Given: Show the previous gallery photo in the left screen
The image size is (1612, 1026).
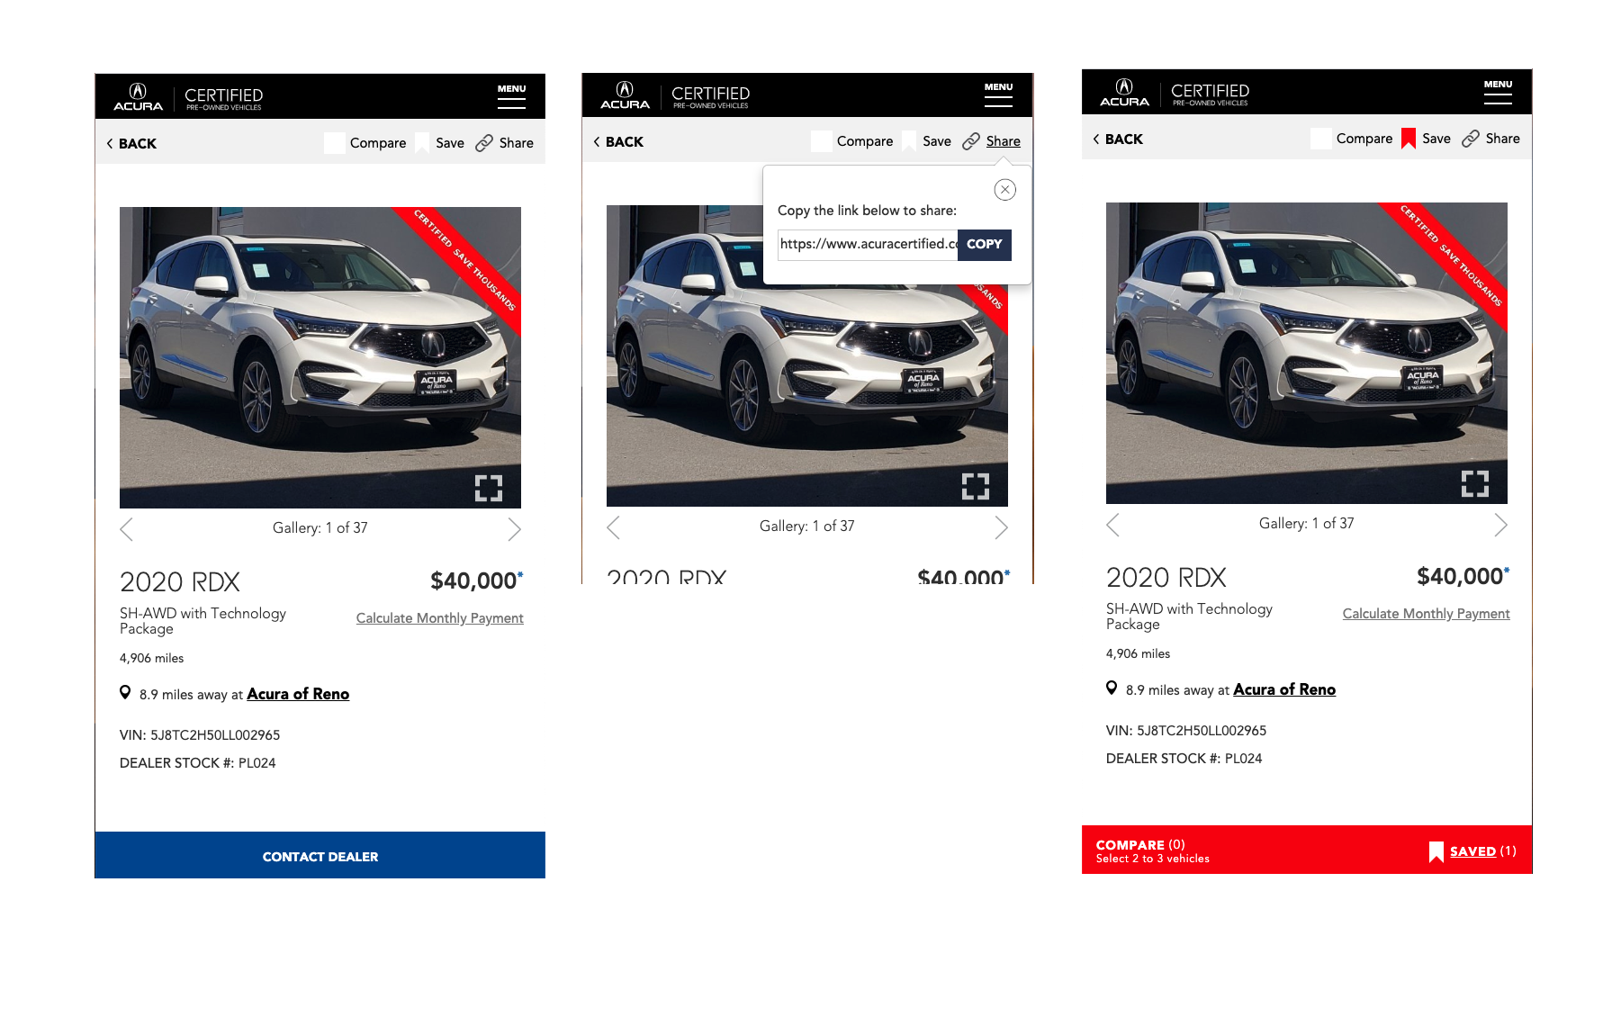Looking at the screenshot, I should [x=127, y=529].
